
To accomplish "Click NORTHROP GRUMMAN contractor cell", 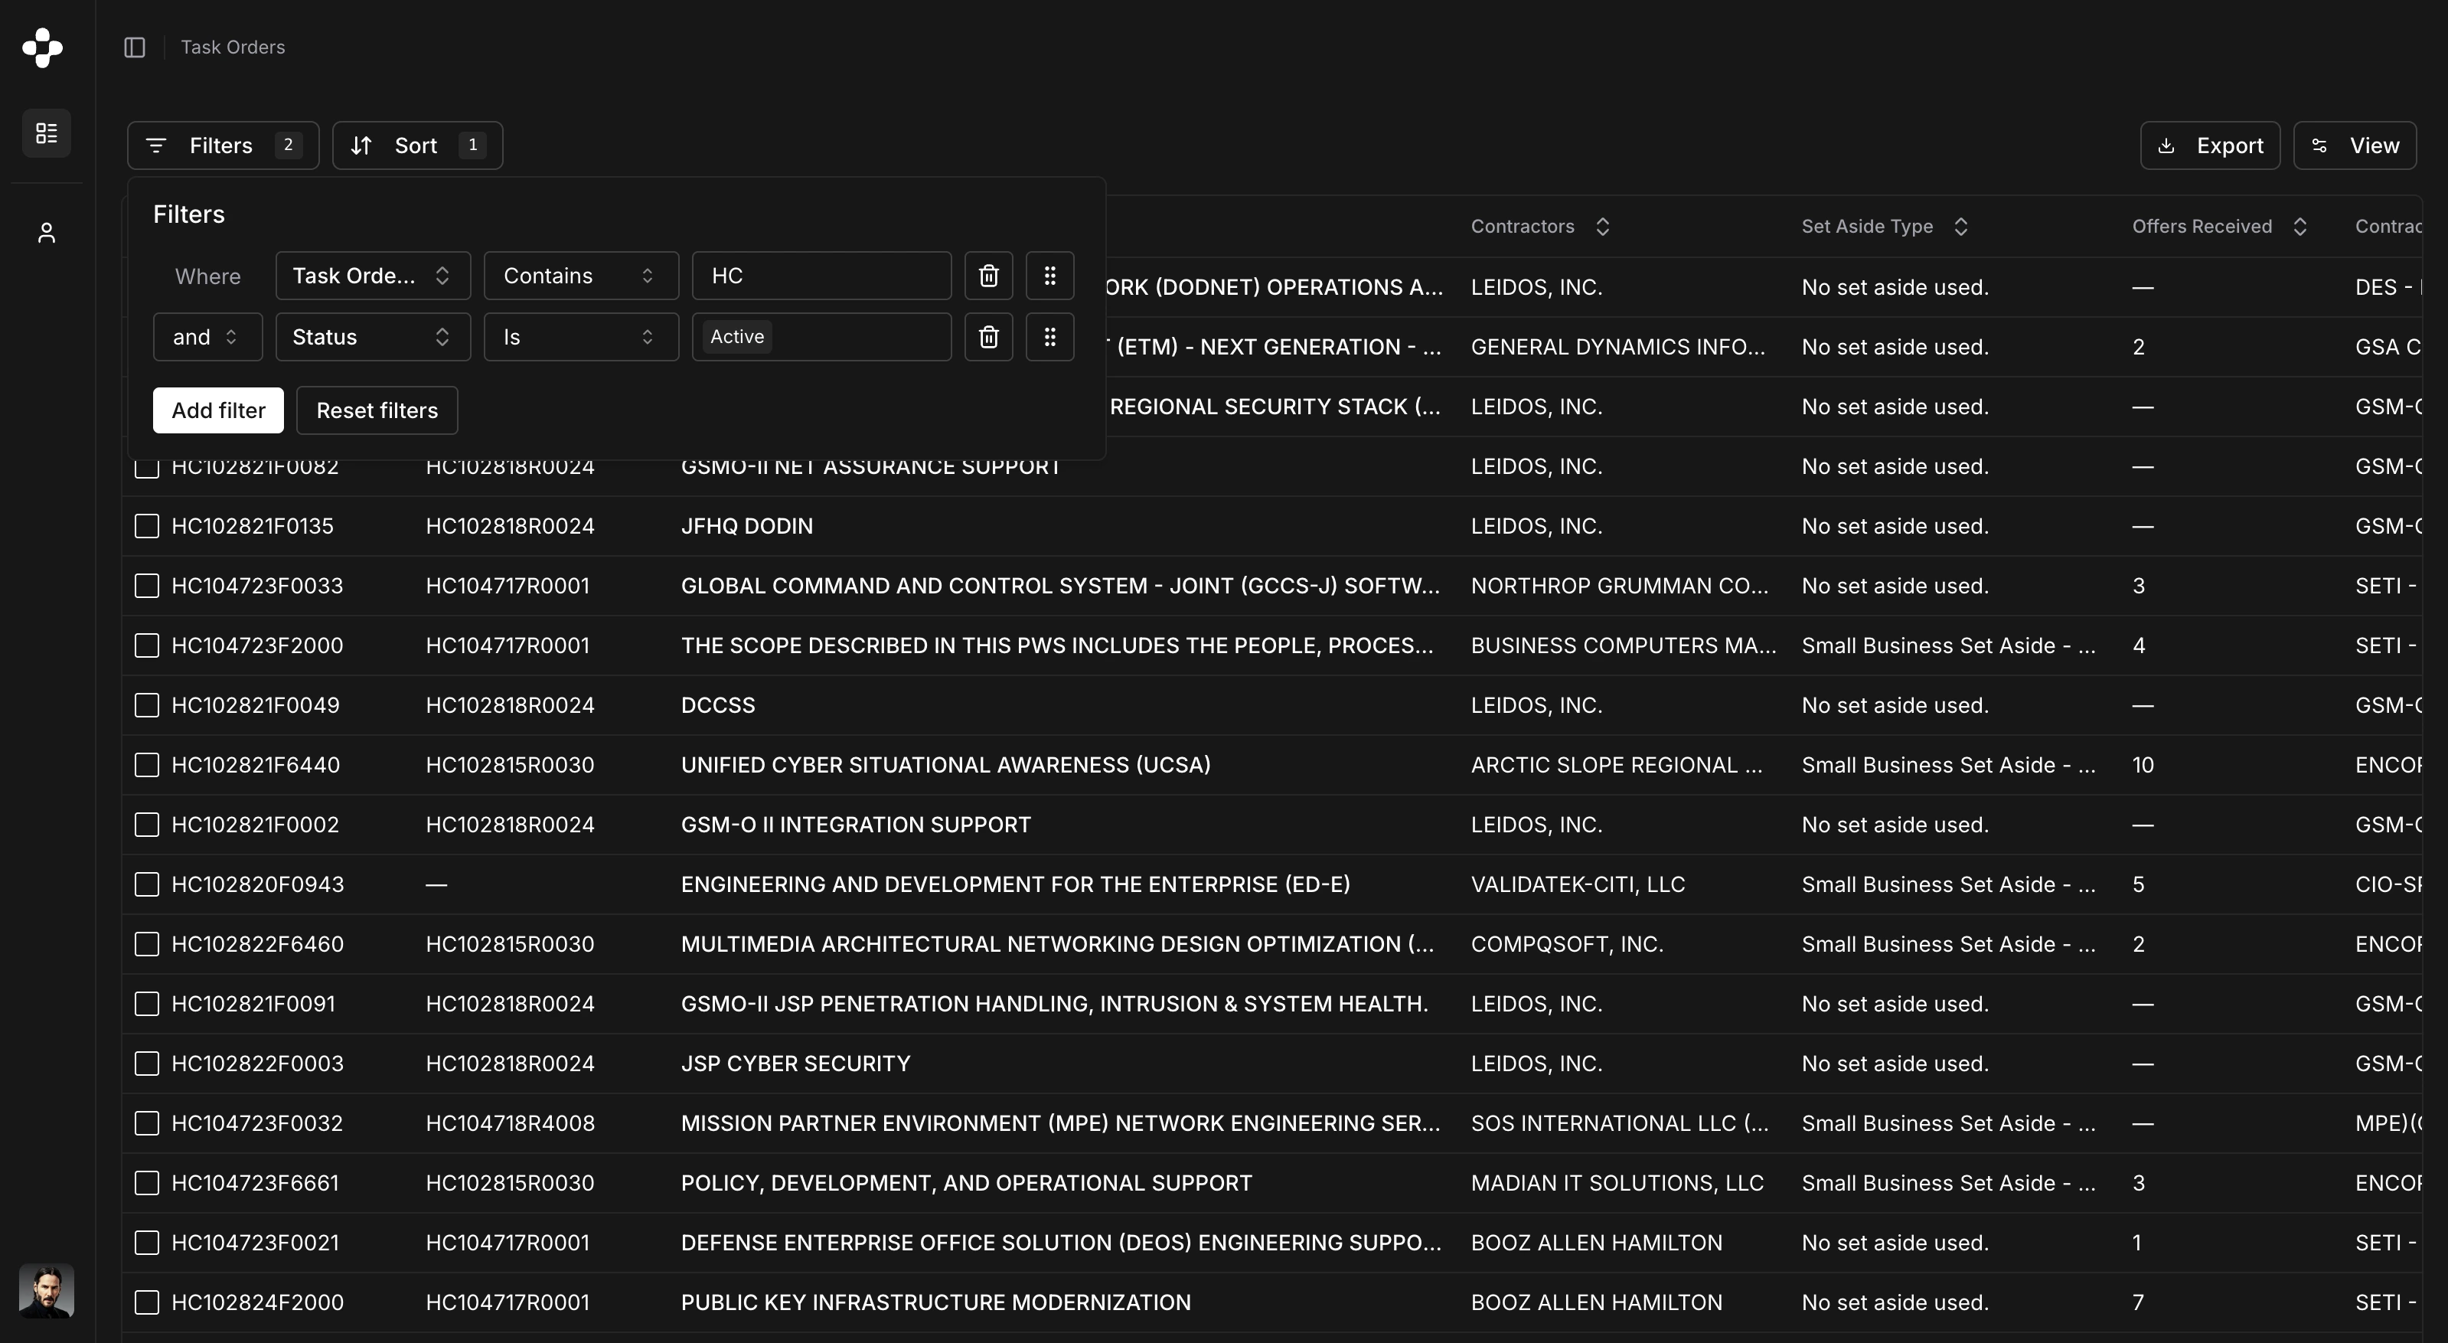I will click(x=1621, y=586).
